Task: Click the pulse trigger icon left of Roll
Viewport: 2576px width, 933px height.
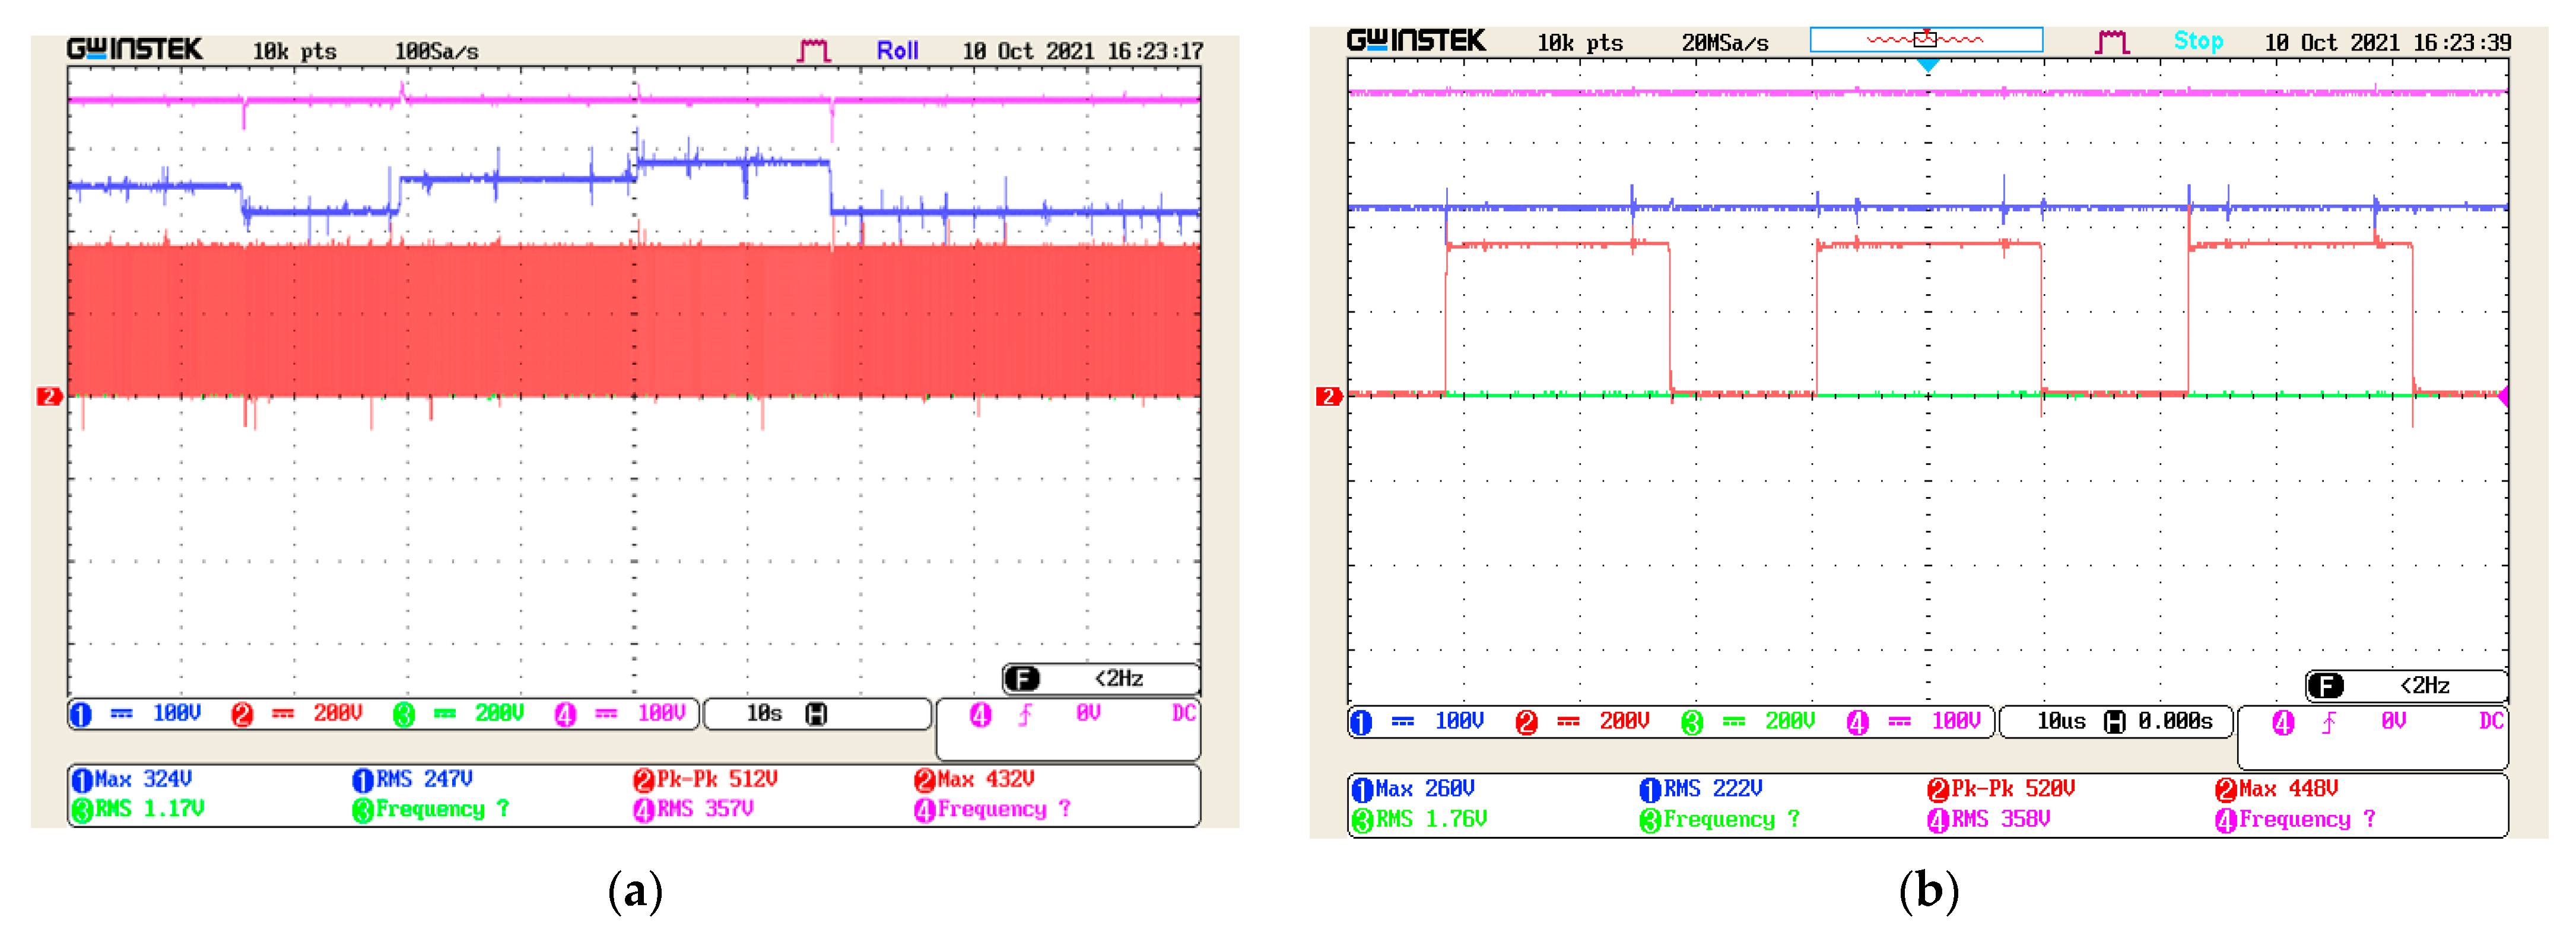Action: 813,50
